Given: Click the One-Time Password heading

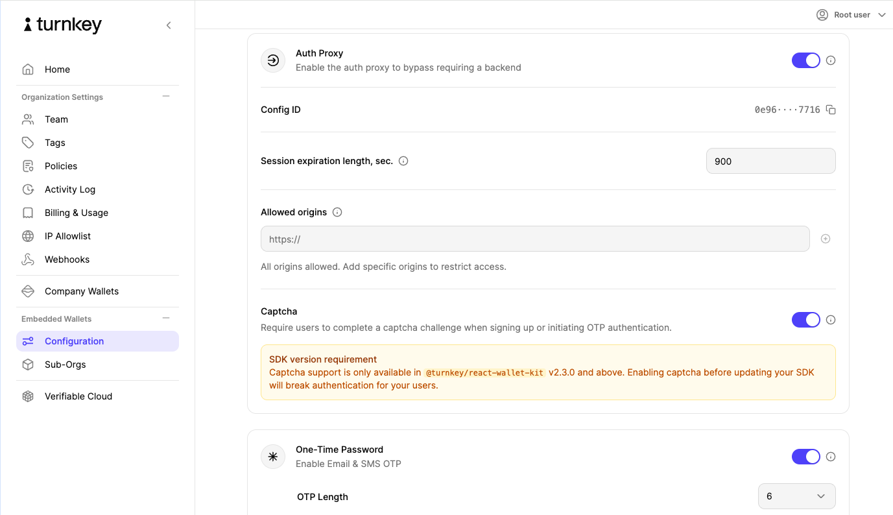Looking at the screenshot, I should pyautogui.click(x=339, y=449).
